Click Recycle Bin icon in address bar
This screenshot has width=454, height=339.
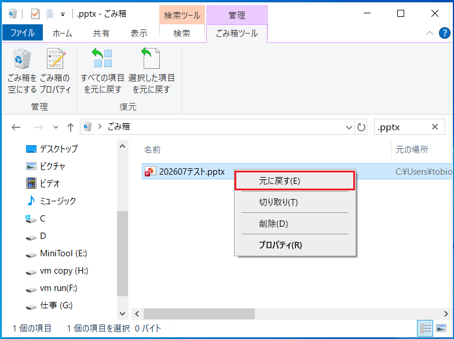(x=87, y=126)
